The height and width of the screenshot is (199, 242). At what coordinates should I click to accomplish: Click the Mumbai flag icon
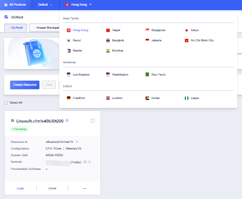pyautogui.click(x=108, y=51)
